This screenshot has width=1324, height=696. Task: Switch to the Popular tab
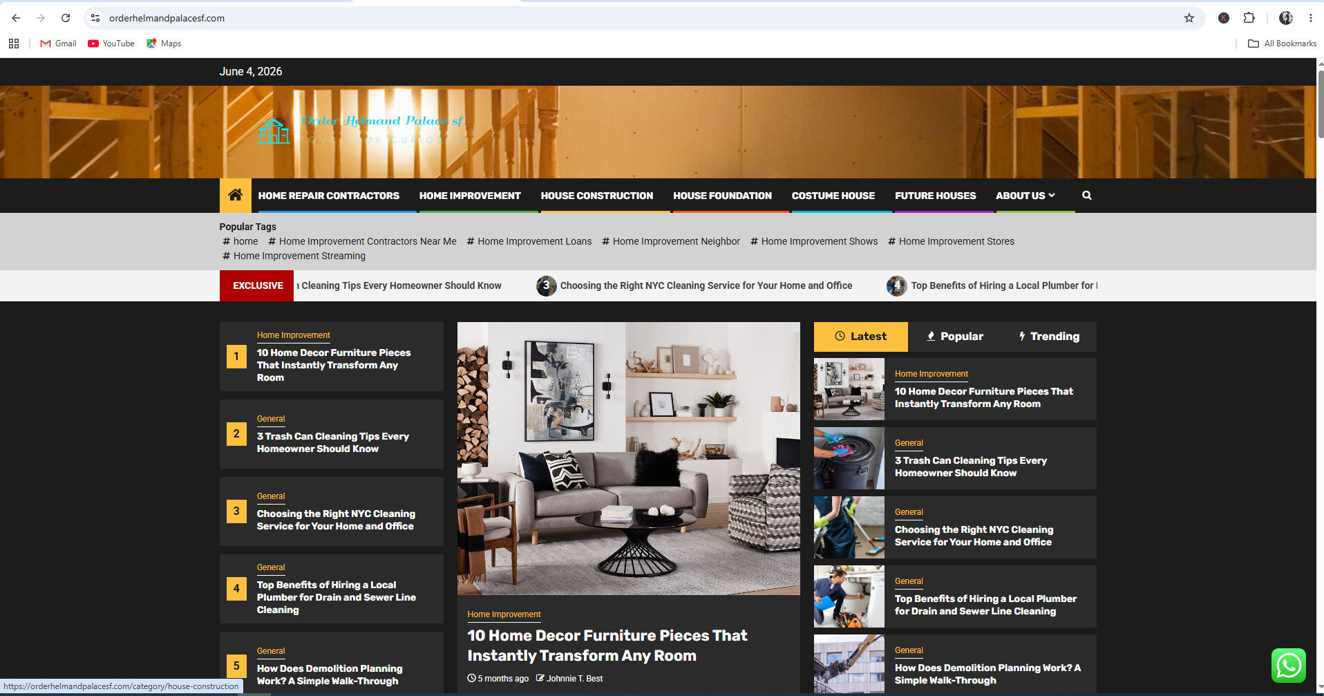[955, 337]
